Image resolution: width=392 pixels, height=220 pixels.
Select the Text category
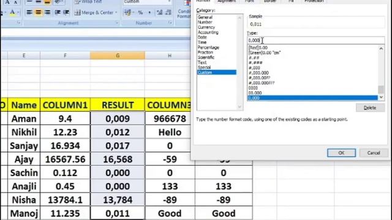[202, 62]
